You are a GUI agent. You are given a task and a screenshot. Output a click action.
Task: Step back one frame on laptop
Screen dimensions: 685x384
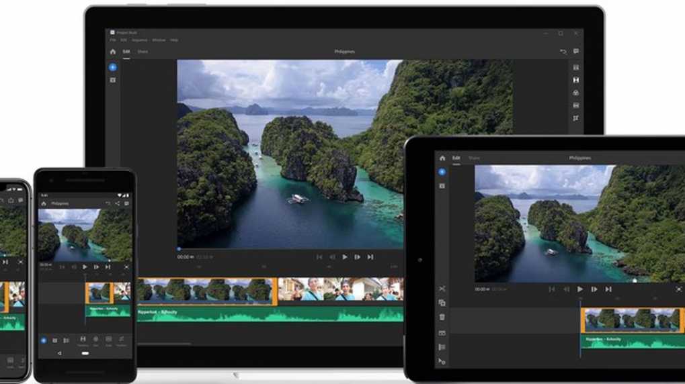[x=332, y=257]
